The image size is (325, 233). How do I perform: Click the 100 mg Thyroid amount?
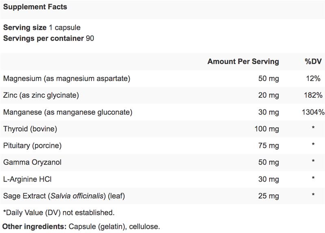pyautogui.click(x=266, y=129)
